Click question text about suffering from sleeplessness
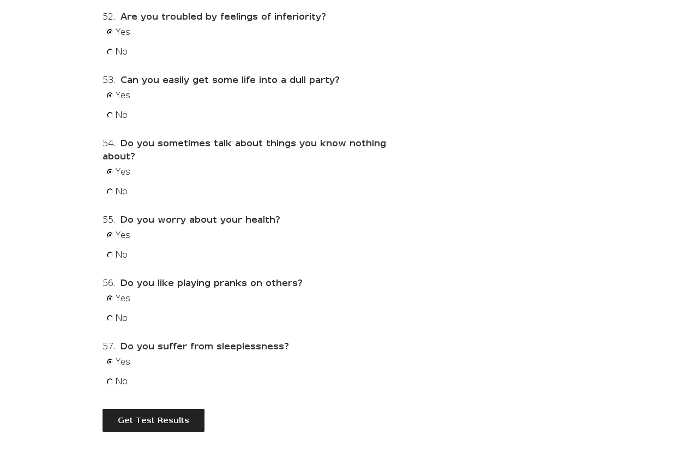 pos(204,347)
